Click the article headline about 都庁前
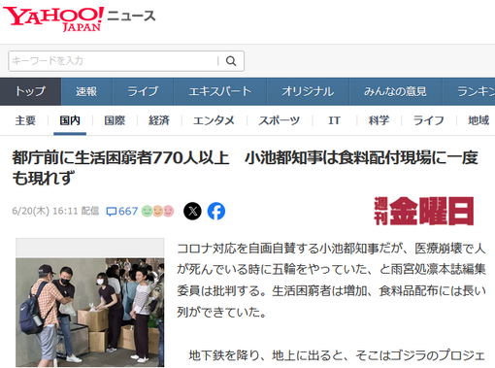495x368 pixels. pos(245,168)
